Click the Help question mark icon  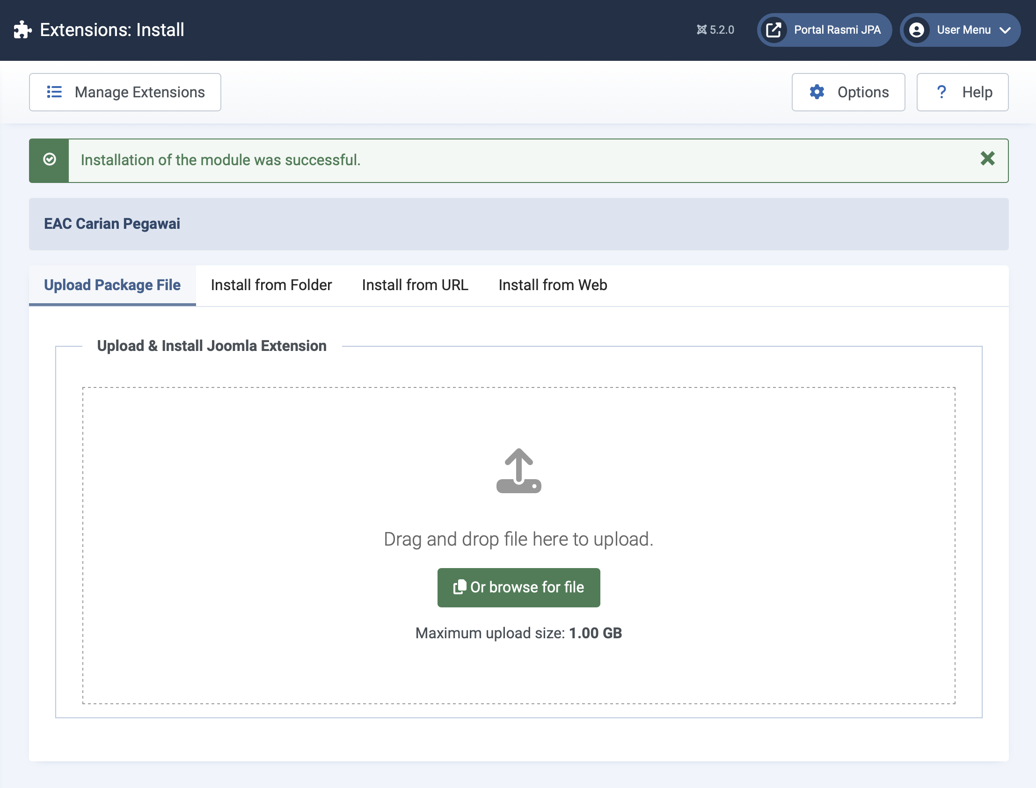[x=940, y=92]
